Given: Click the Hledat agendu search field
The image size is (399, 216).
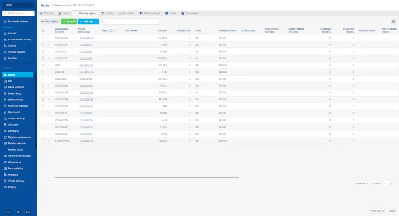Looking at the screenshot, I should coord(18,13).
